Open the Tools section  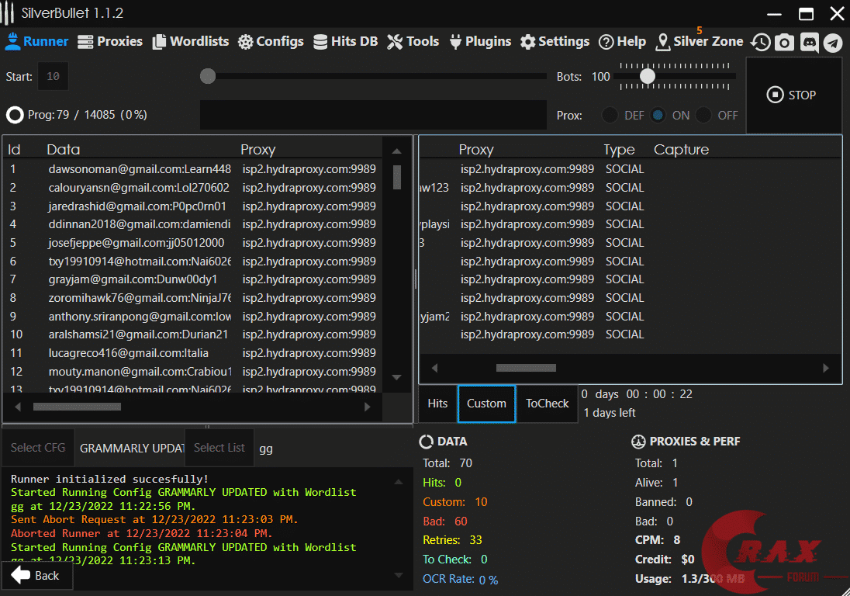point(413,42)
